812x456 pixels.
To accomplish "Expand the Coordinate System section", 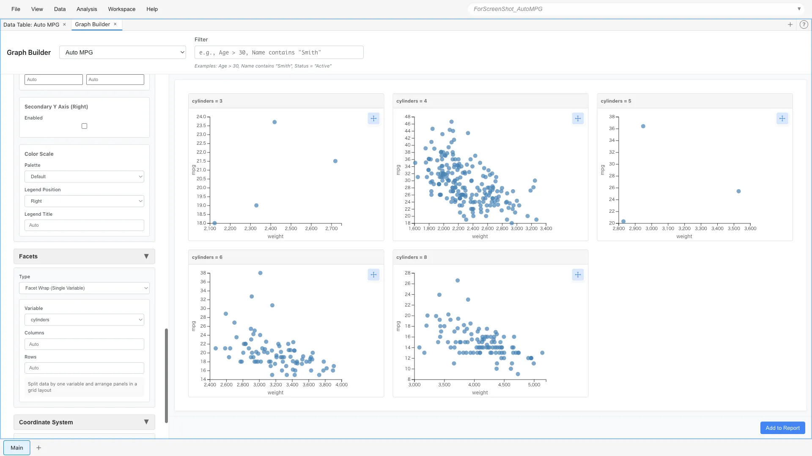I will pos(147,422).
